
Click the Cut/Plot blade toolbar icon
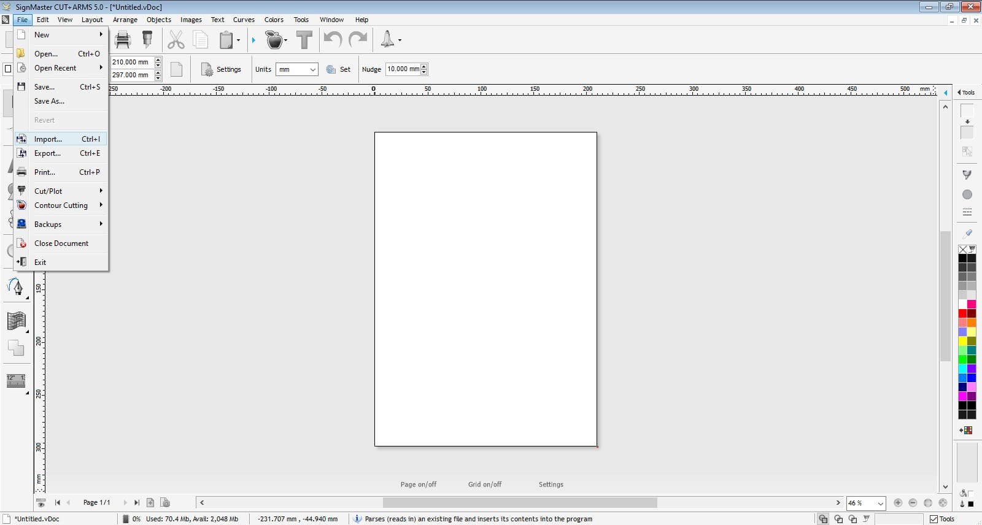pyautogui.click(x=147, y=40)
